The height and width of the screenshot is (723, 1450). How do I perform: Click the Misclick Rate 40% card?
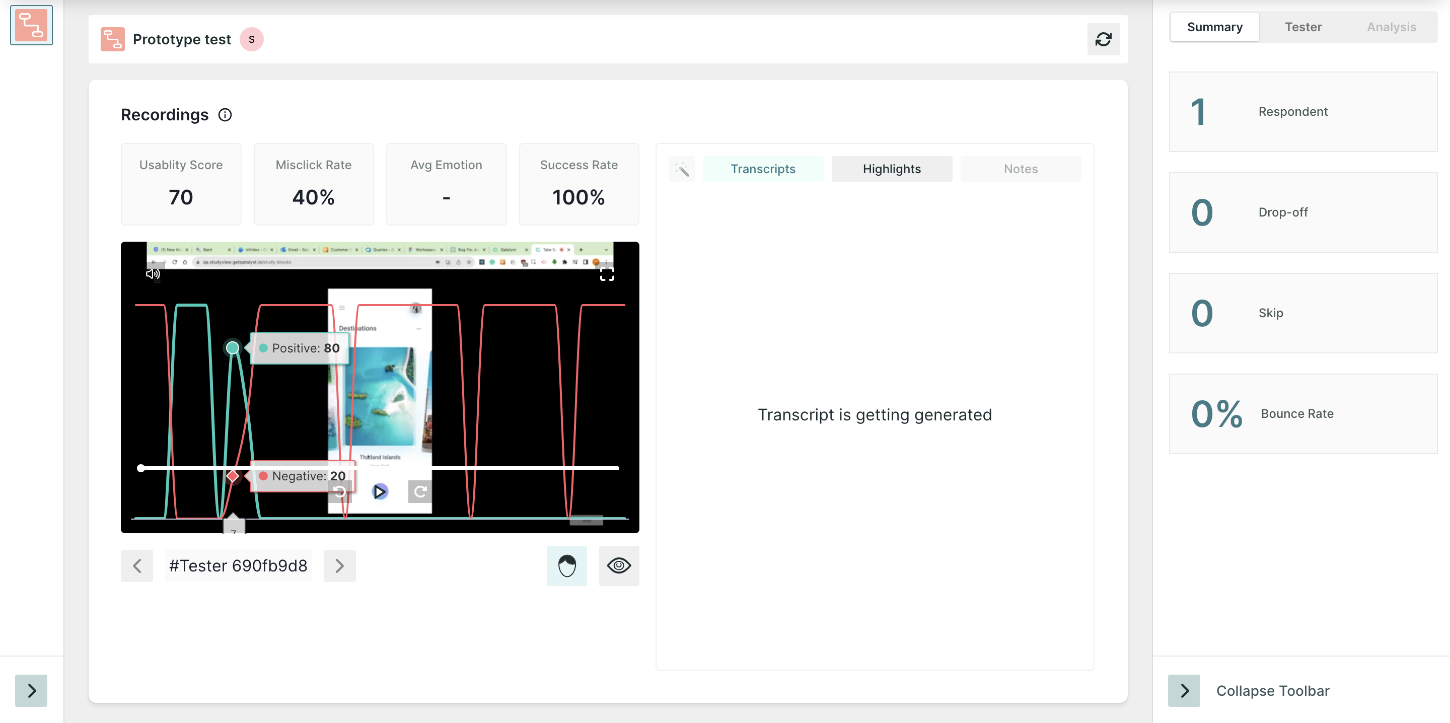click(314, 184)
